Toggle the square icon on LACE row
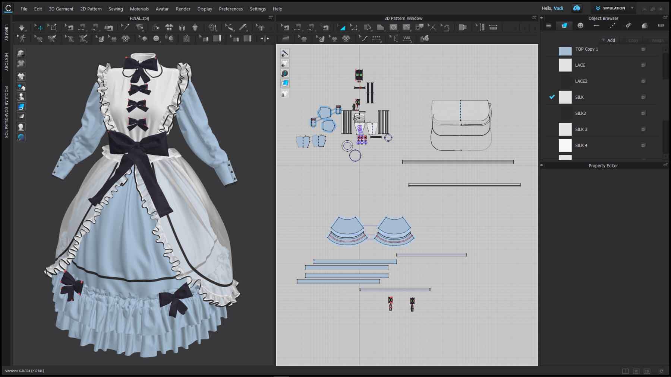 pos(643,65)
